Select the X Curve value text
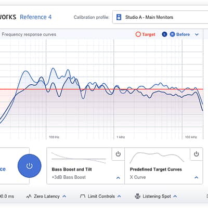This screenshot has width=208, height=208. coord(138,177)
